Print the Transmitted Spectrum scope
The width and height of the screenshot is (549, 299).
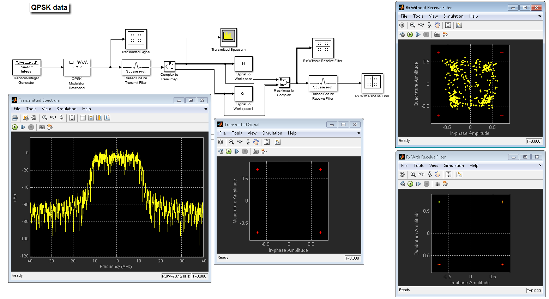click(x=15, y=118)
